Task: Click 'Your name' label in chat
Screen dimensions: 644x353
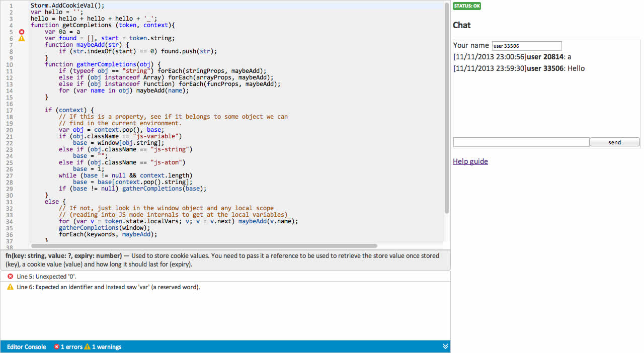Action: (471, 46)
